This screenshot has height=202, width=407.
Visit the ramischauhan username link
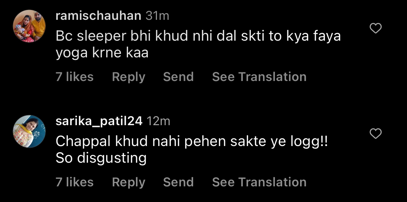point(98,16)
